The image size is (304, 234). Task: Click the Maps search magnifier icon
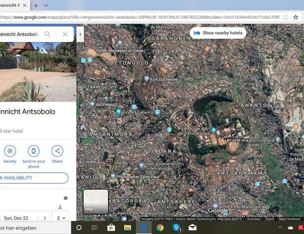coord(48,34)
